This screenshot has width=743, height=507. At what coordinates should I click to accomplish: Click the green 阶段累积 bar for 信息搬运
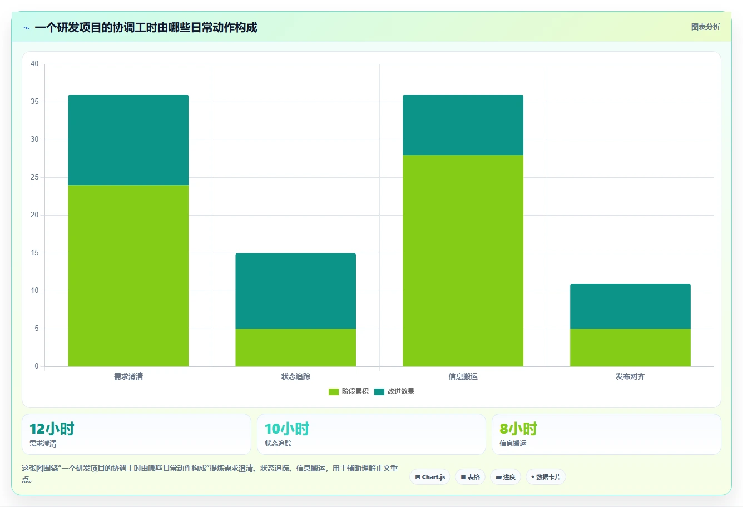pyautogui.click(x=463, y=261)
